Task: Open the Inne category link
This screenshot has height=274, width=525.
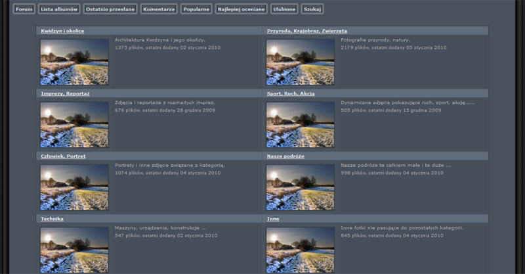Action: [273, 219]
